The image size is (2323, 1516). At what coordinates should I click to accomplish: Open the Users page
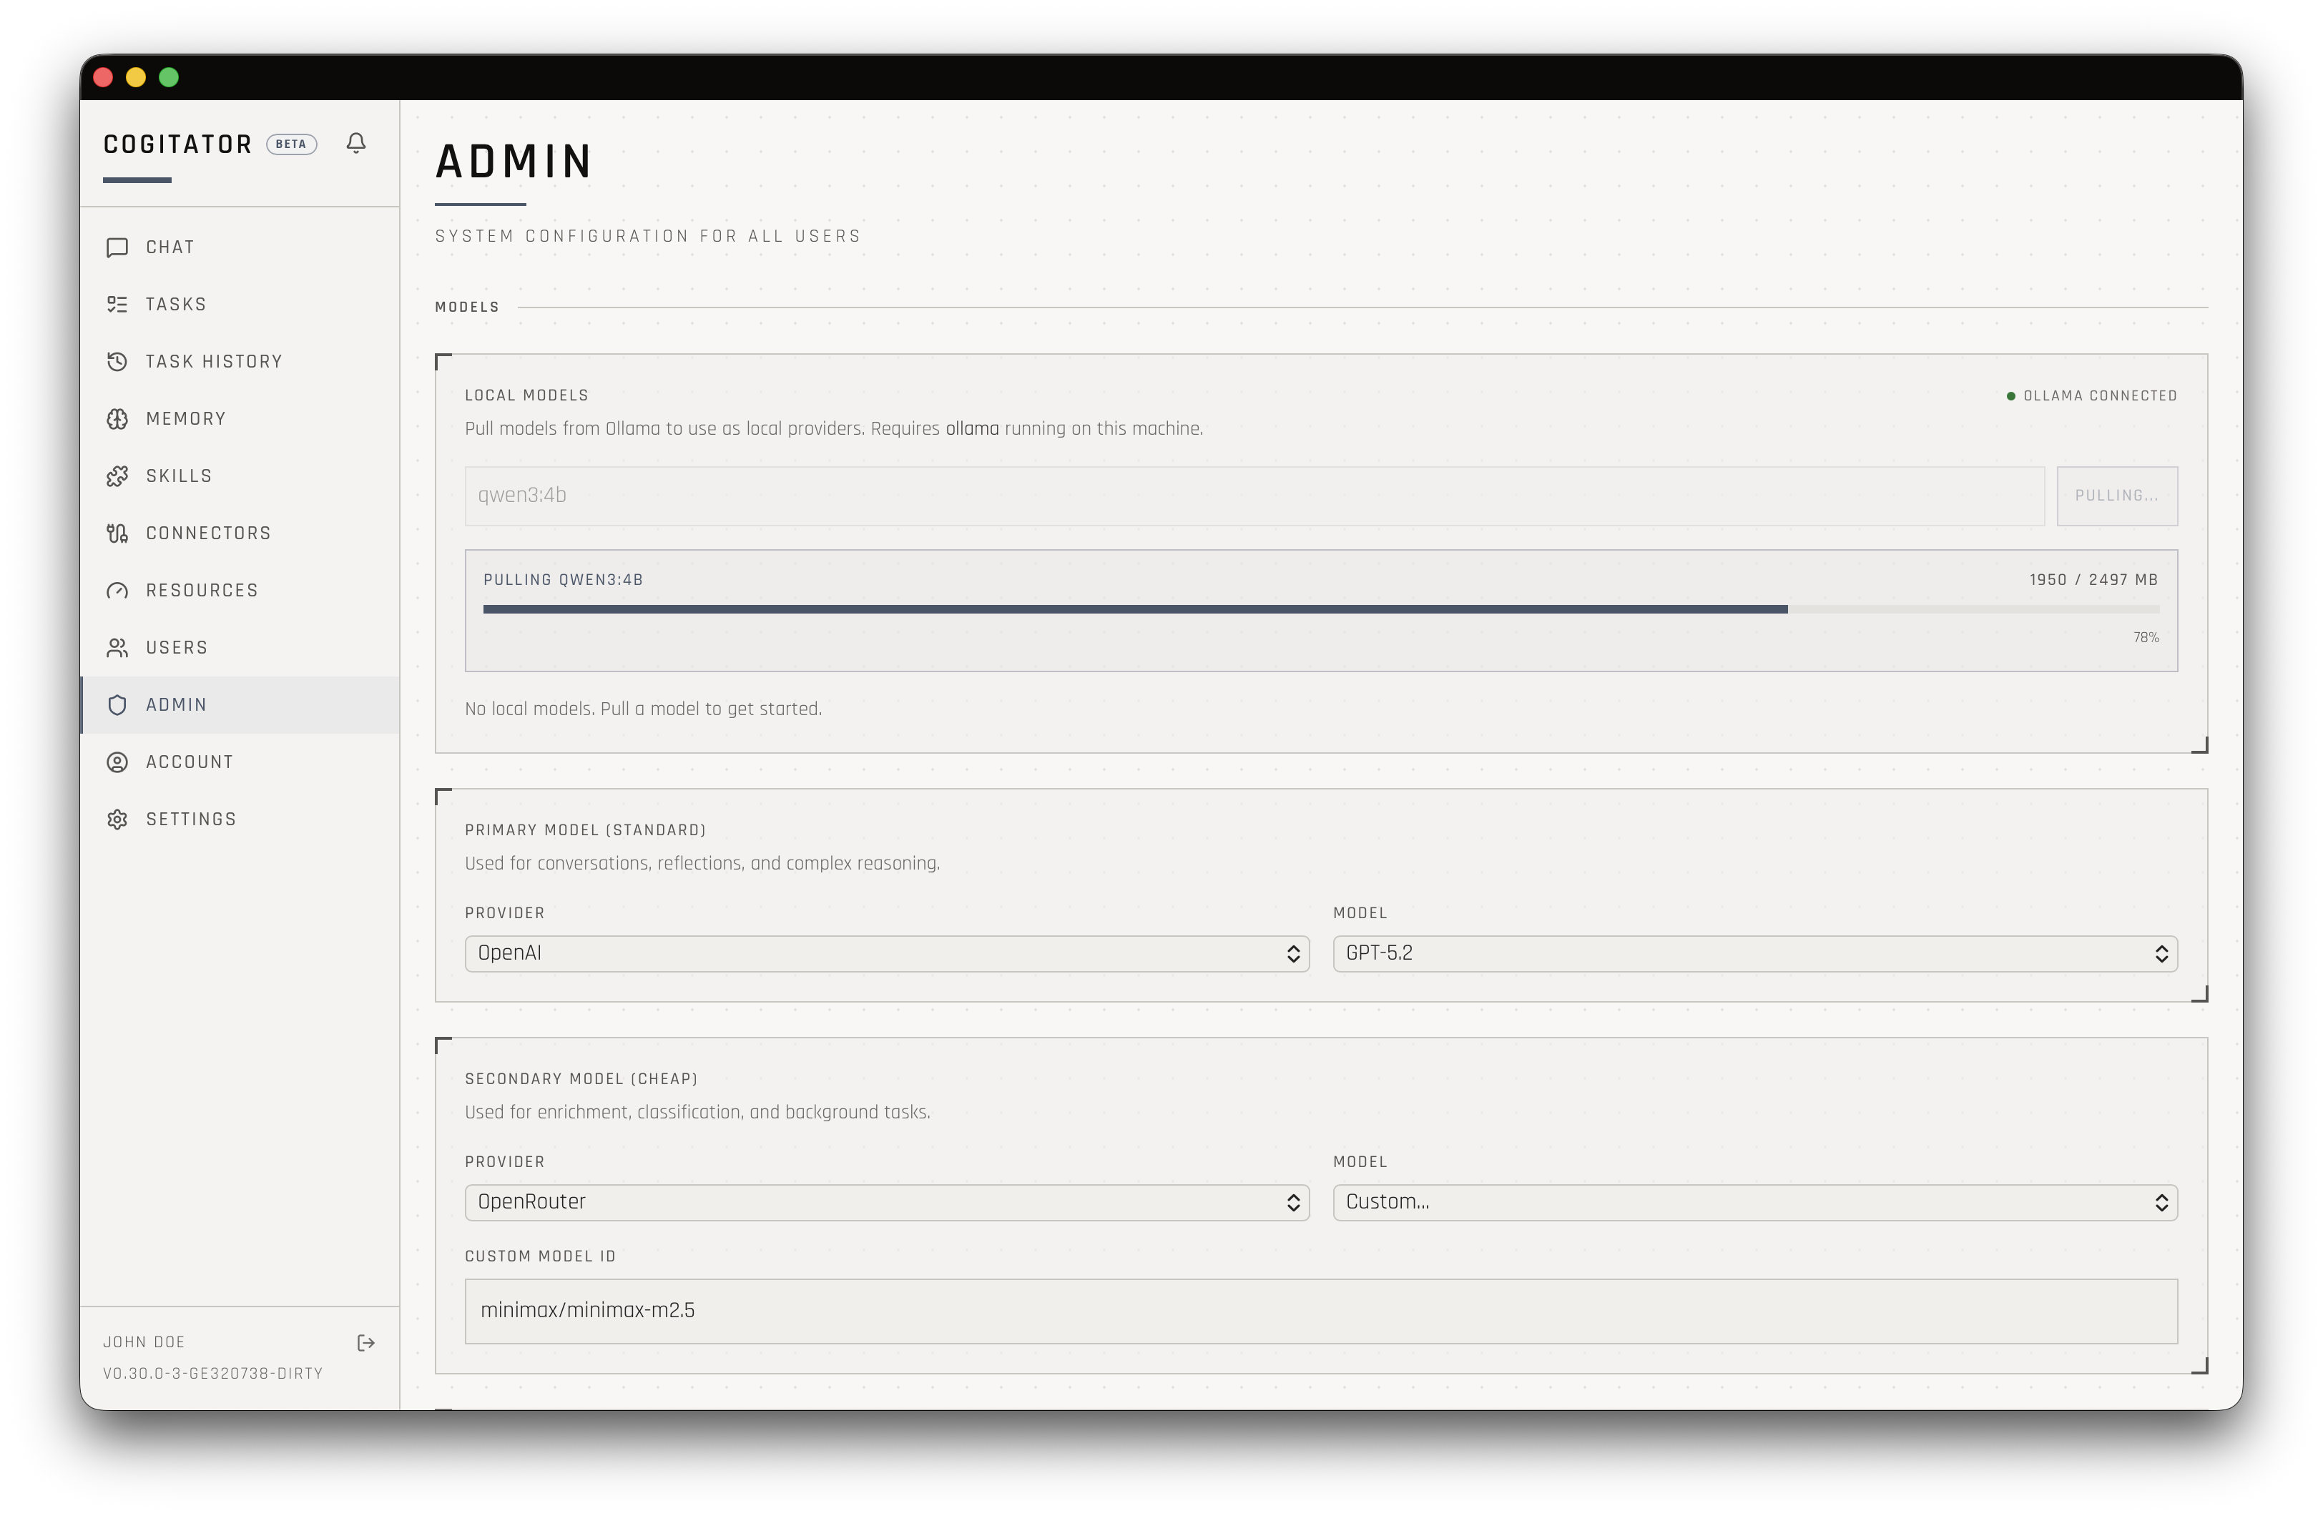coord(240,647)
